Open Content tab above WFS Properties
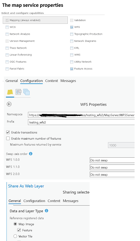Screen dimensions: 140x241 point(51,81)
